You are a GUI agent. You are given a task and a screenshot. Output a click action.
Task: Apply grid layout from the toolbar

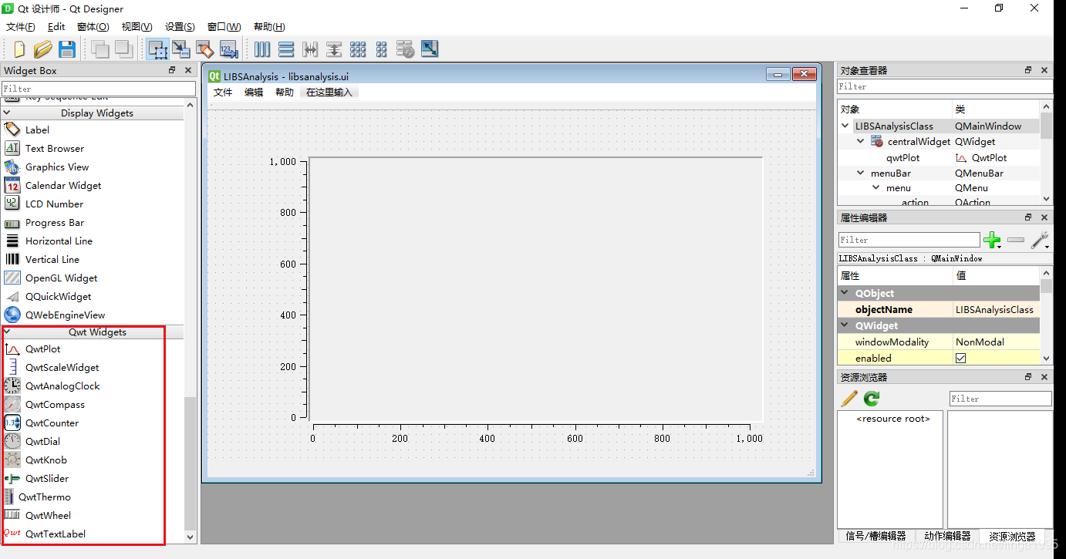(x=358, y=49)
